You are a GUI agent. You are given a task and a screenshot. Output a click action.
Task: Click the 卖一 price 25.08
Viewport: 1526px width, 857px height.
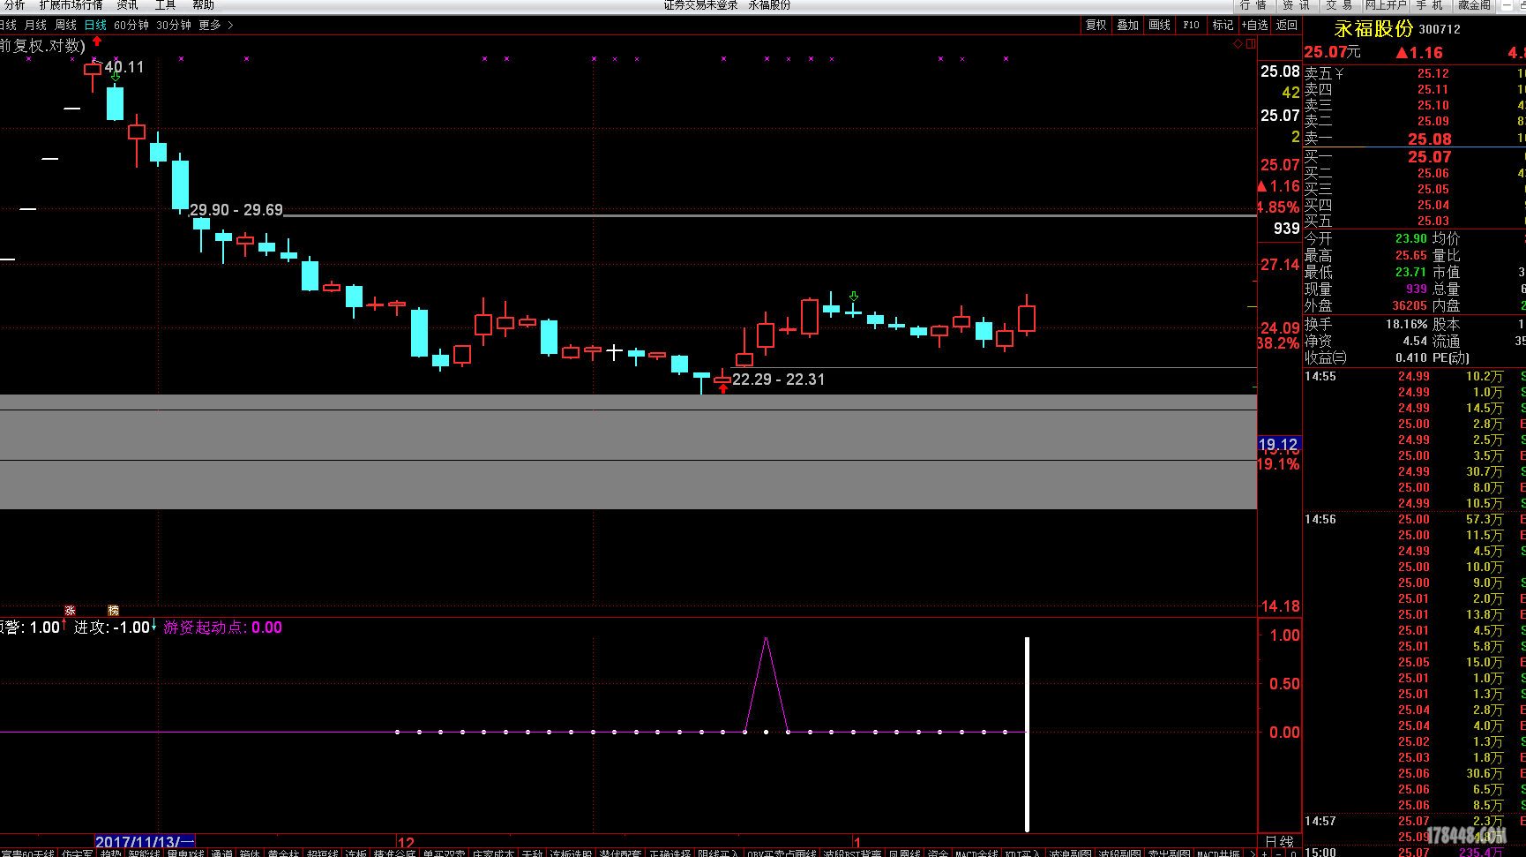(1430, 139)
